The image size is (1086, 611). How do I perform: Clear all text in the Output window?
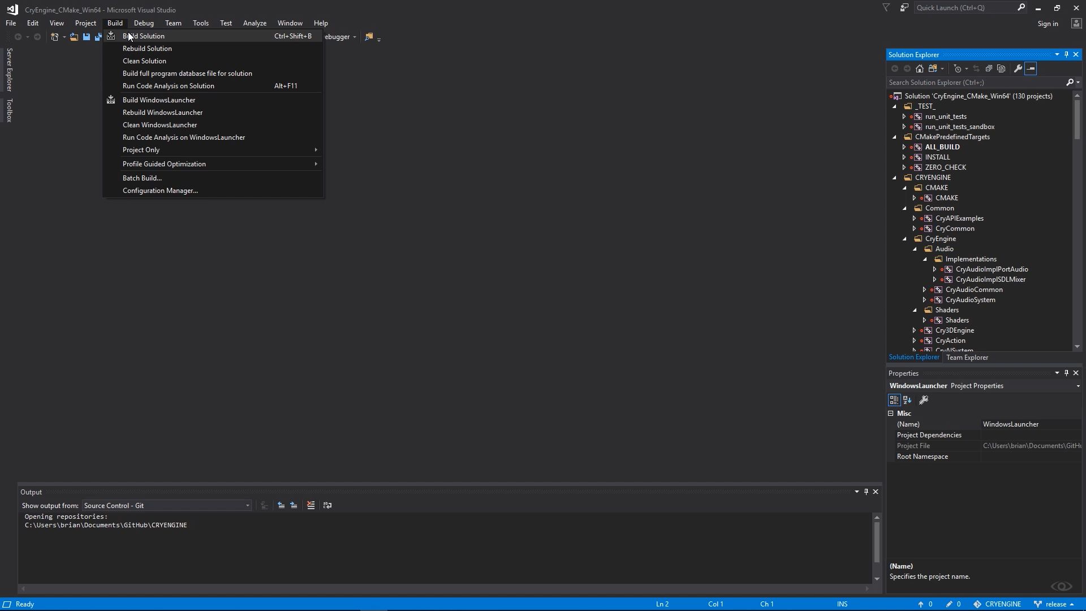pyautogui.click(x=311, y=505)
